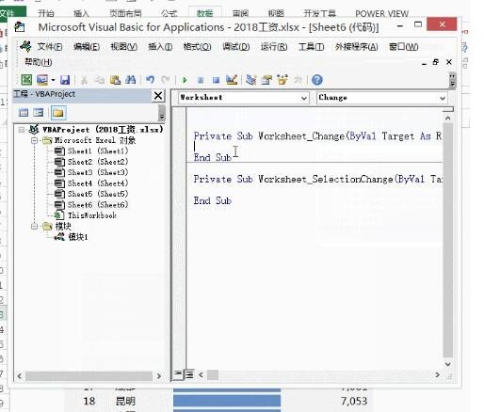Collapse the Microsoft Excel 对象 folder
This screenshot has width=484, height=412.
pyautogui.click(x=35, y=140)
